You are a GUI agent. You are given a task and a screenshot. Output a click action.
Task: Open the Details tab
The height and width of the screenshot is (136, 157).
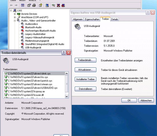click(x=114, y=19)
